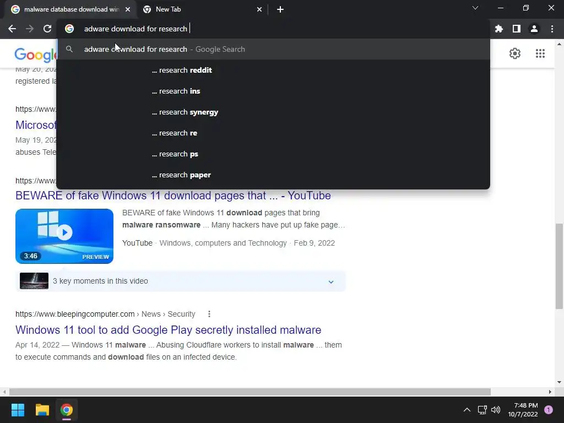Choose the 'research re' suggestion
This screenshot has width=564, height=423.
(x=273, y=133)
